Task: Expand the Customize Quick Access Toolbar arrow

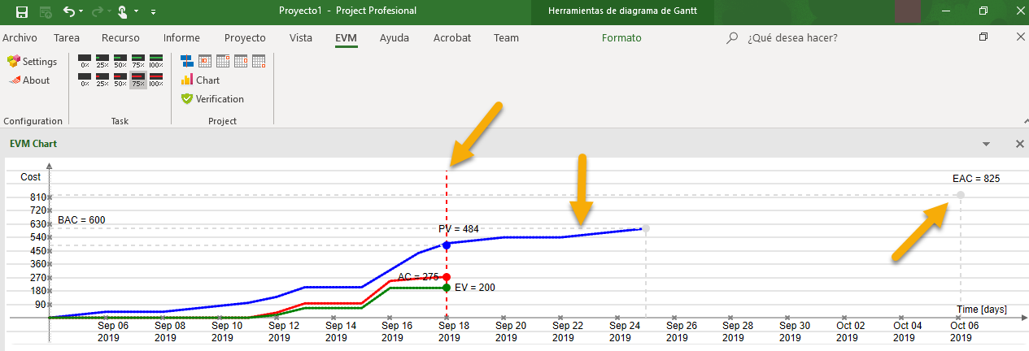Action: tap(154, 11)
